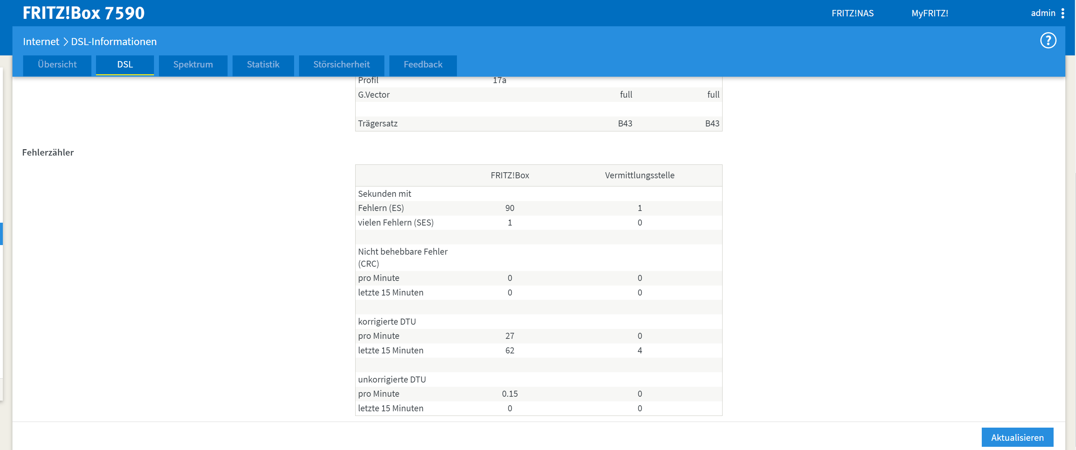The height and width of the screenshot is (450, 1076).
Task: Open the Spektrum tab
Action: click(193, 65)
